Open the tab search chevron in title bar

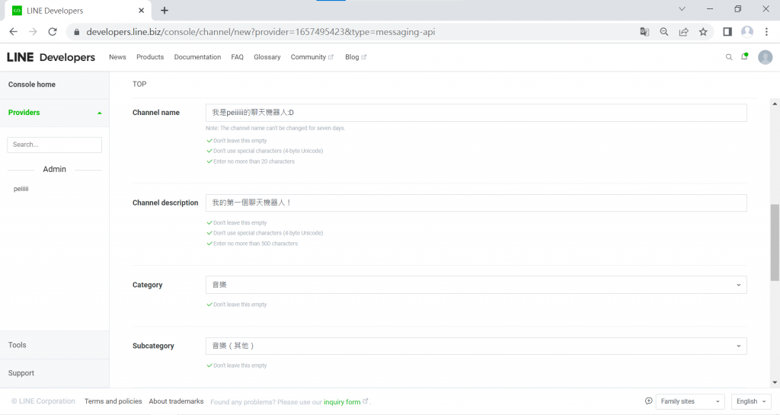coord(682,9)
